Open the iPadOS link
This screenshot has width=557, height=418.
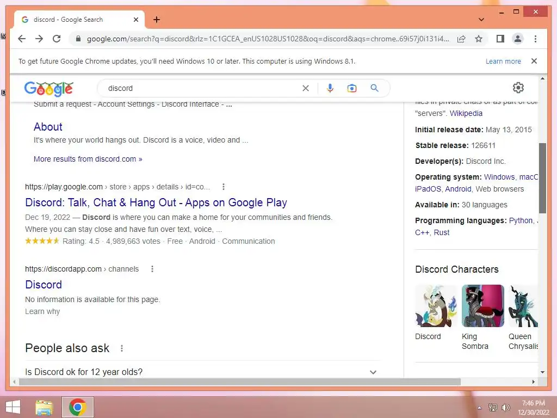(428, 189)
